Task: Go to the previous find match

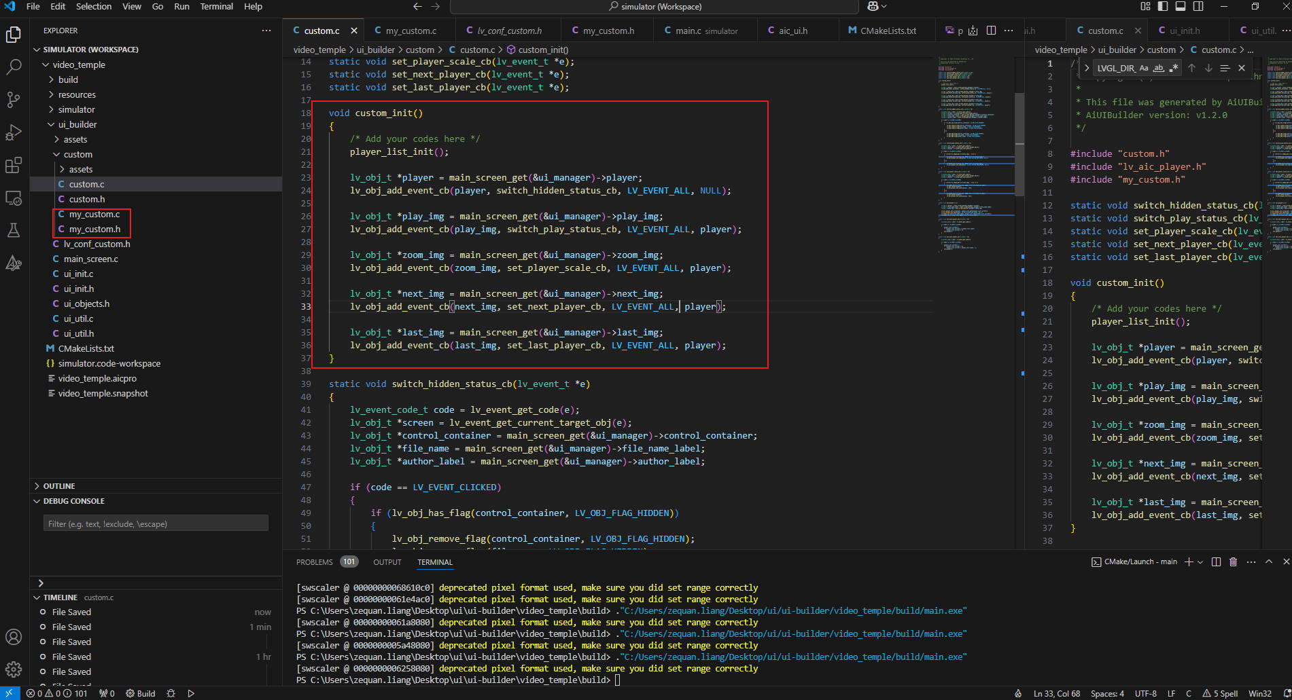Action: pos(1191,68)
